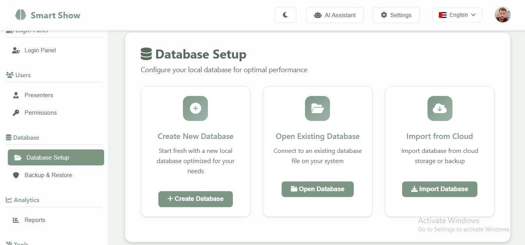The width and height of the screenshot is (525, 245).
Task: Click the Reports chart icon
Action: [x=16, y=220]
